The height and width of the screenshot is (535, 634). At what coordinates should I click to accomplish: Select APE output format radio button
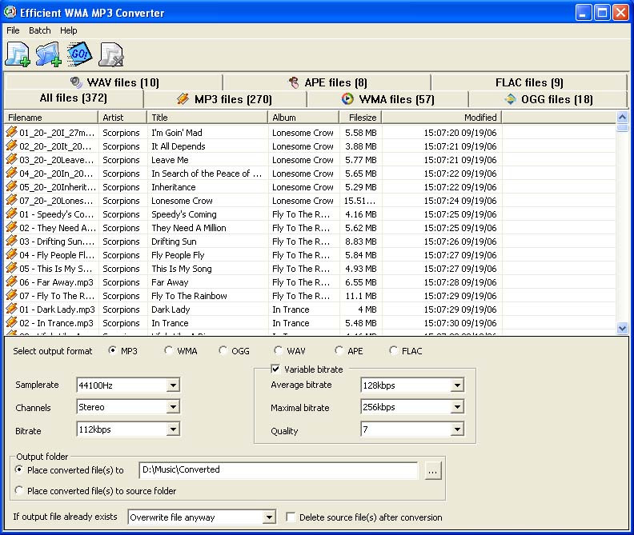(x=339, y=350)
